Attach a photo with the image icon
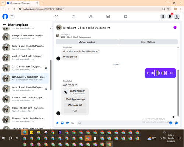The width and height of the screenshot is (184, 147). click(62, 123)
